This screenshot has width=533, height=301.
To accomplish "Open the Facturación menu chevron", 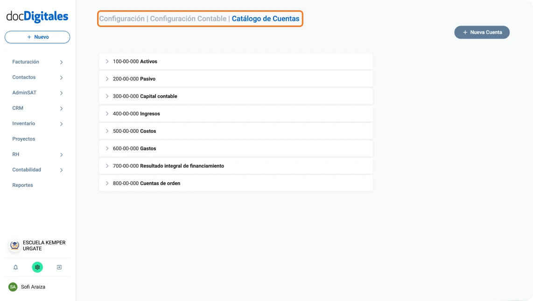I will [61, 62].
